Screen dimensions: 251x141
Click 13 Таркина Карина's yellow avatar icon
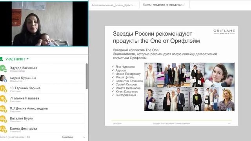(x=3, y=89)
